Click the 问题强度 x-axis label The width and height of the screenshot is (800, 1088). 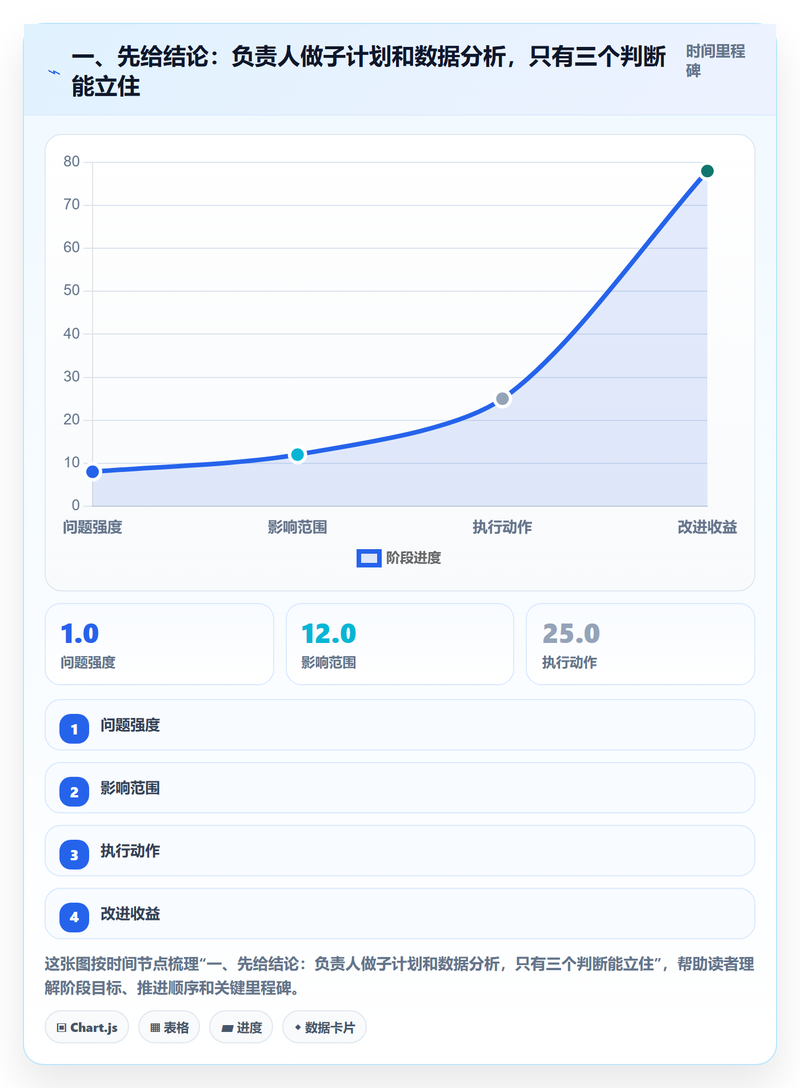pyautogui.click(x=93, y=527)
